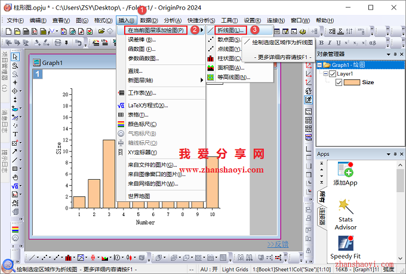
Task: Click the area plot icon in bottom toolbar
Action: click(104, 258)
